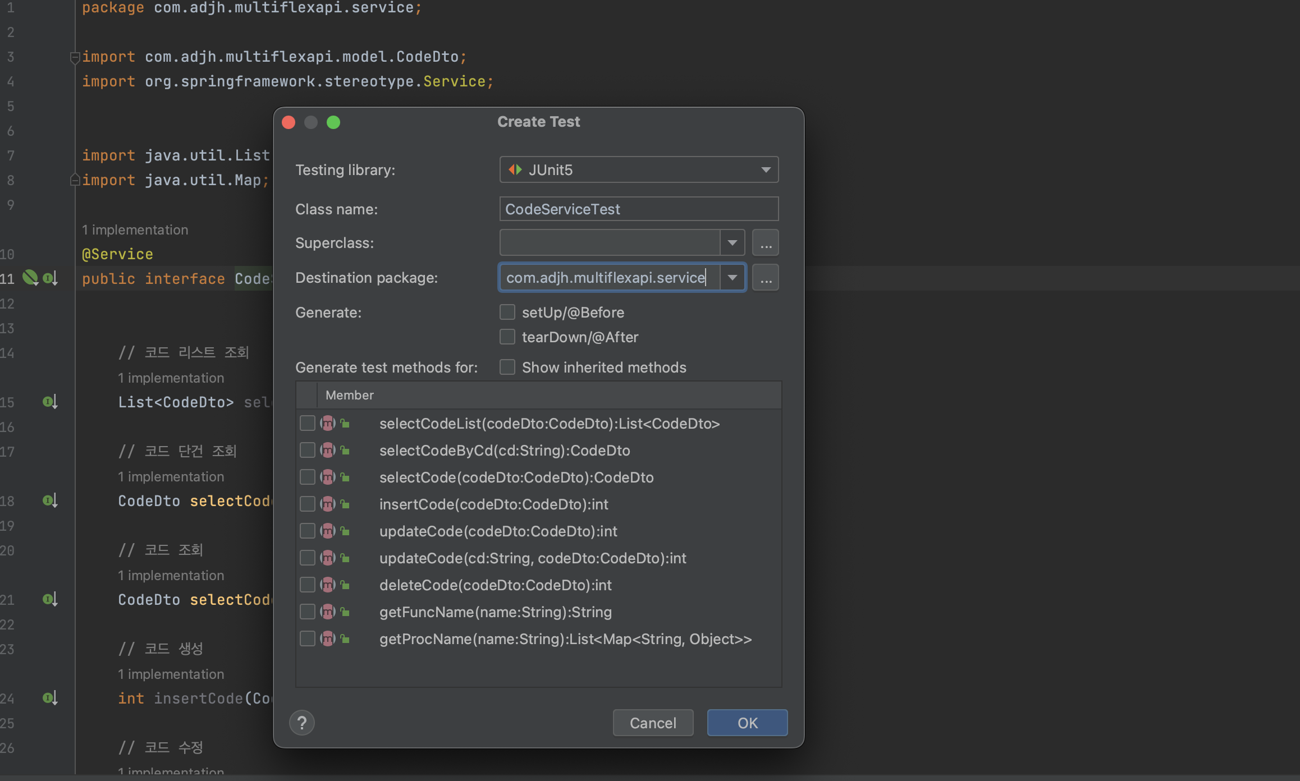Click the Spring bean icon on line 11

pyautogui.click(x=30, y=278)
